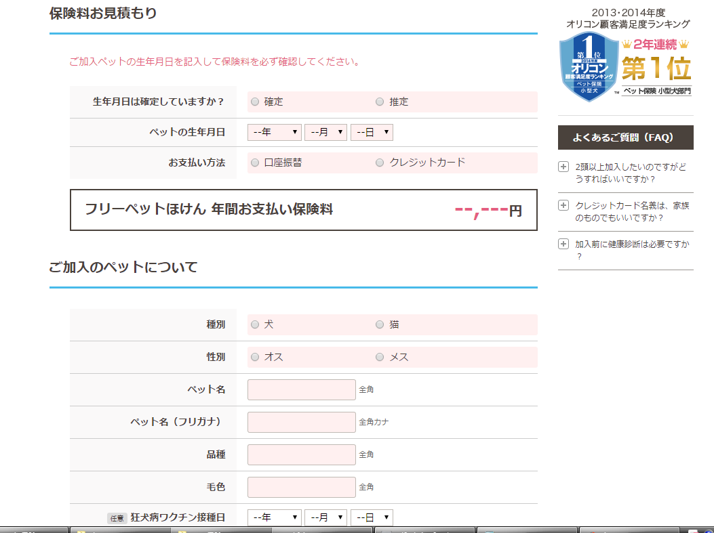Select the 確定 birth date radio button
Screen dimensions: 714x533
click(x=255, y=102)
